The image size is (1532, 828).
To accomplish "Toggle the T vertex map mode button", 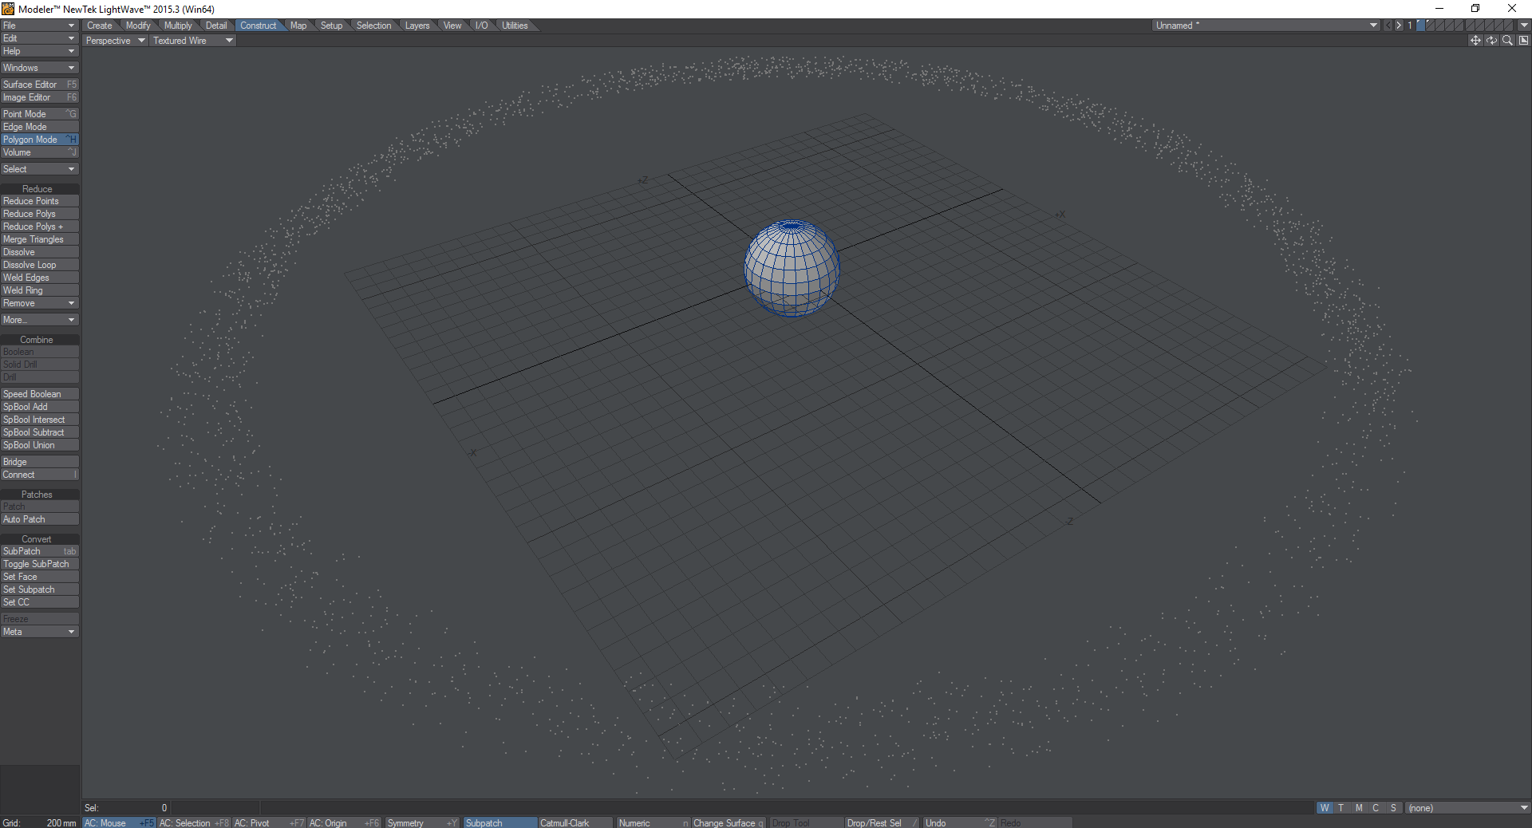I will pyautogui.click(x=1341, y=808).
